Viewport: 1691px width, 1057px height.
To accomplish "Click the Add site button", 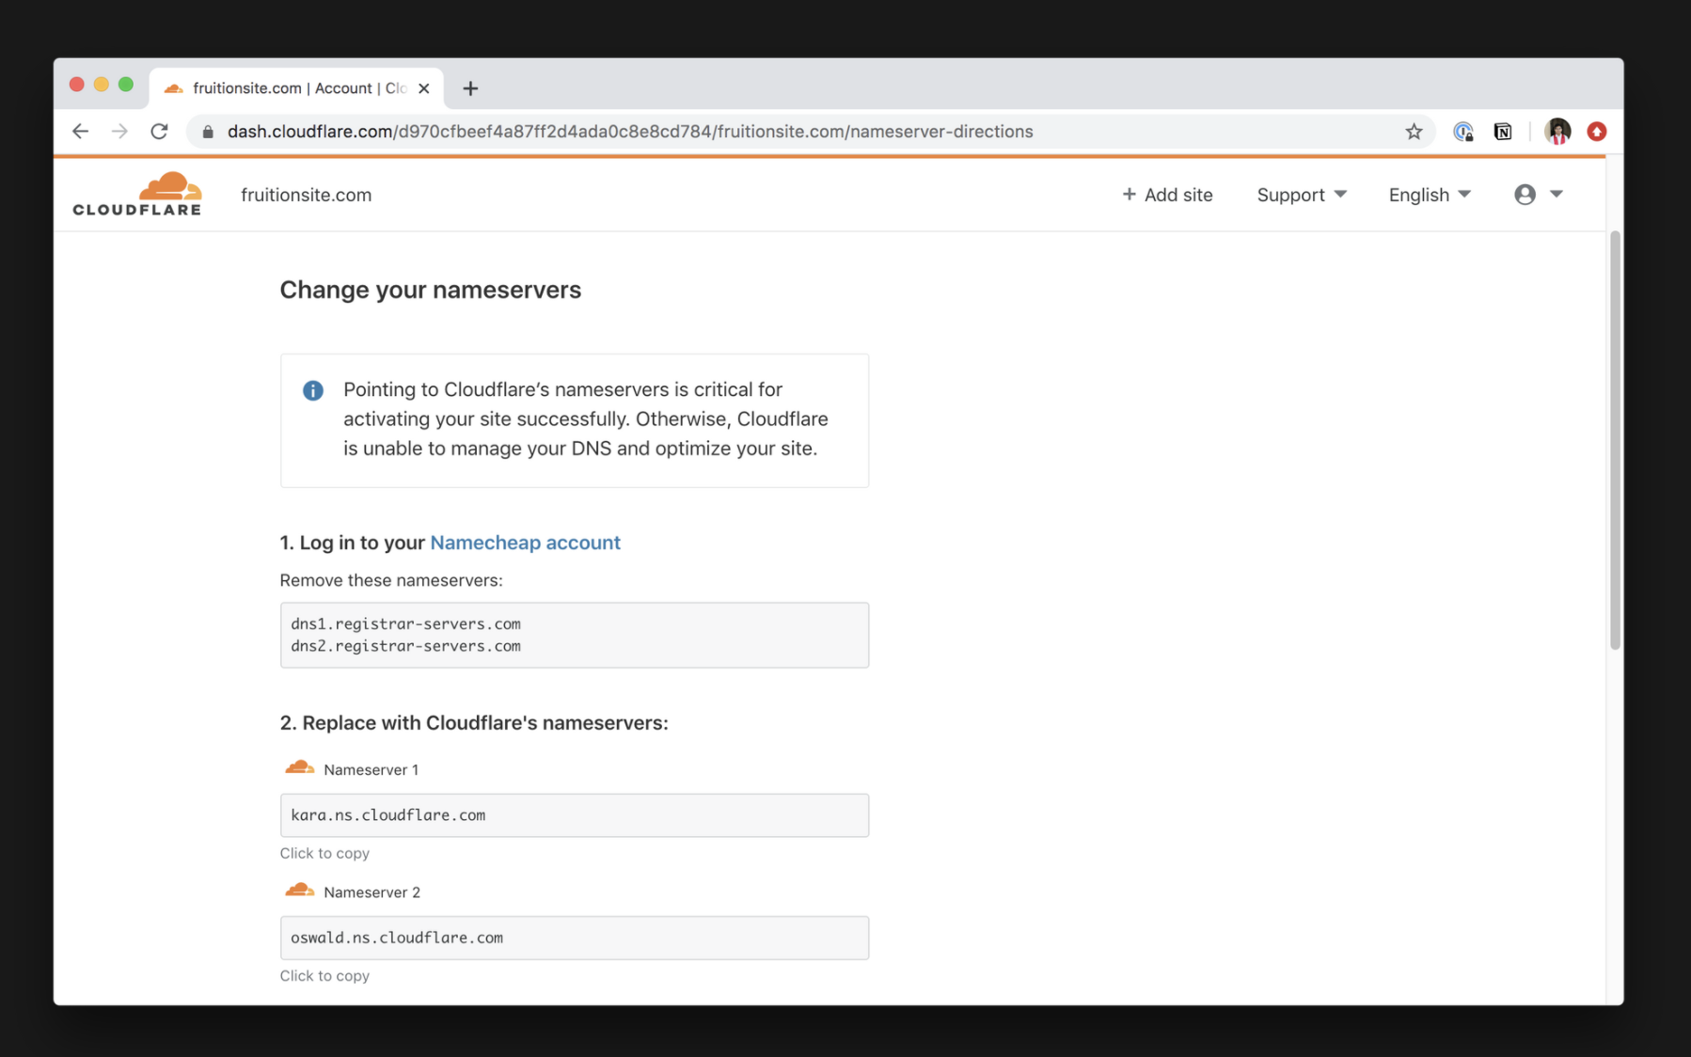I will click(x=1167, y=195).
